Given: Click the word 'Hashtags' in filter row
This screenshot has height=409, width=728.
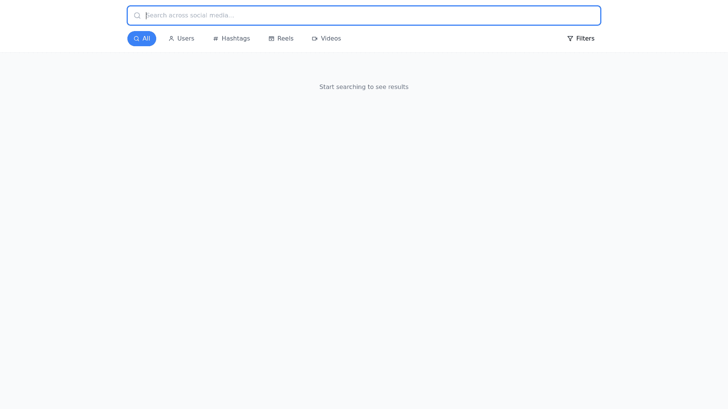Looking at the screenshot, I should coord(236,39).
